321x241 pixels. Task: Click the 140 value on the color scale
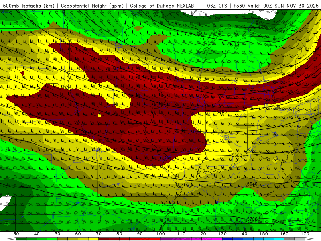pos(243,234)
